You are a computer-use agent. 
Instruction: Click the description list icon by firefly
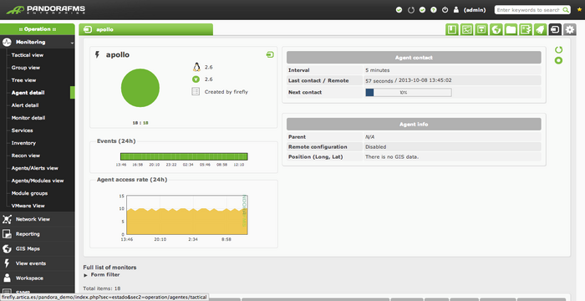click(x=196, y=91)
